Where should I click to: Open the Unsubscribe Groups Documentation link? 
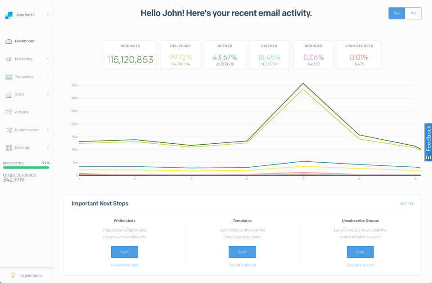point(360,265)
